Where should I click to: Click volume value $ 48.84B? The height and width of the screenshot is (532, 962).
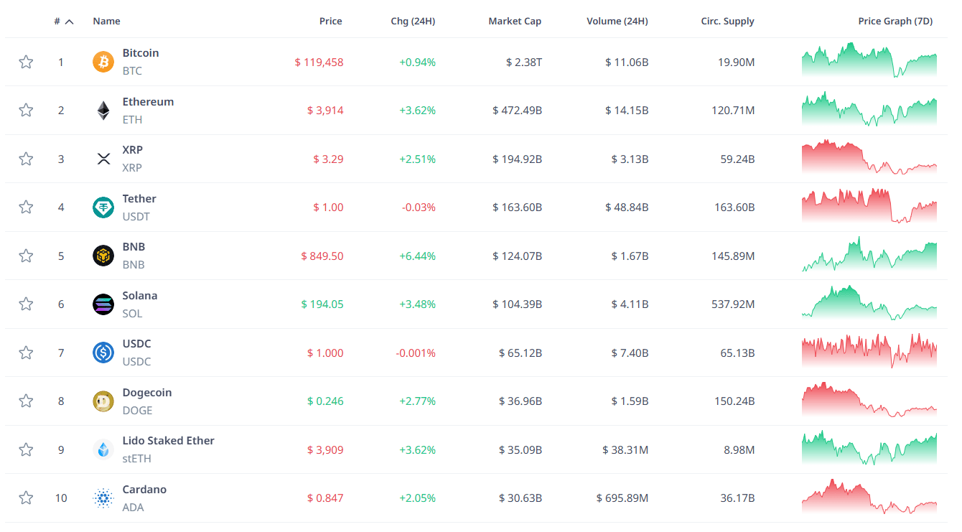tap(627, 207)
